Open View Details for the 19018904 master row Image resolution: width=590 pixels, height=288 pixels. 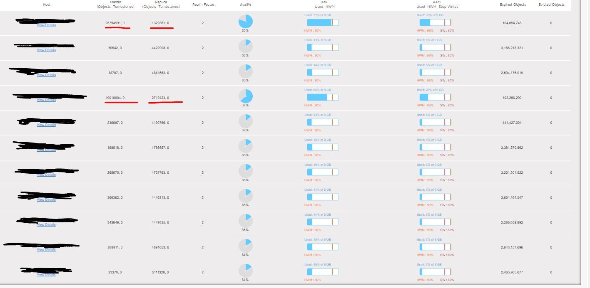[x=46, y=100]
